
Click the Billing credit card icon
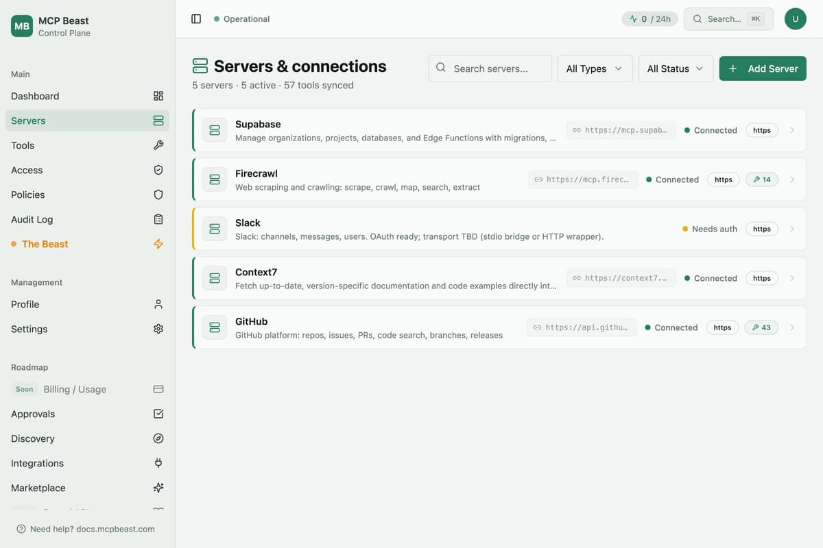click(158, 389)
